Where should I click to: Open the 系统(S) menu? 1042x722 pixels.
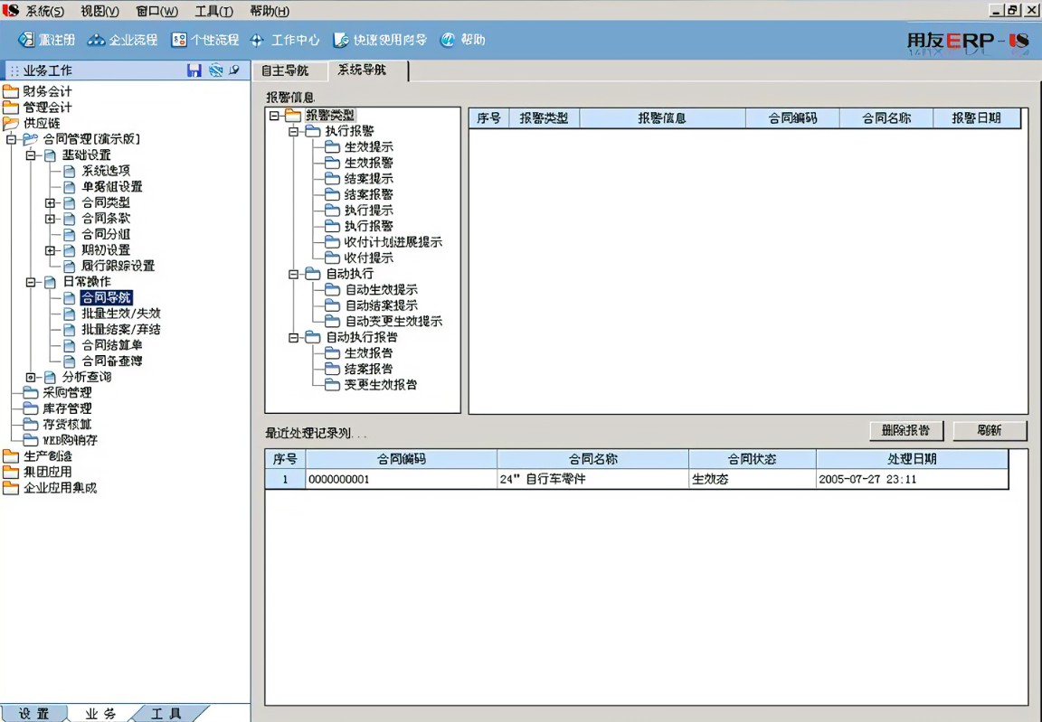[x=44, y=11]
